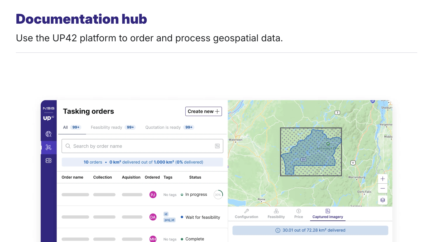Screen dimensions: 422x242
Task: Switch to the Quotation is ready tab
Action: (x=170, y=127)
